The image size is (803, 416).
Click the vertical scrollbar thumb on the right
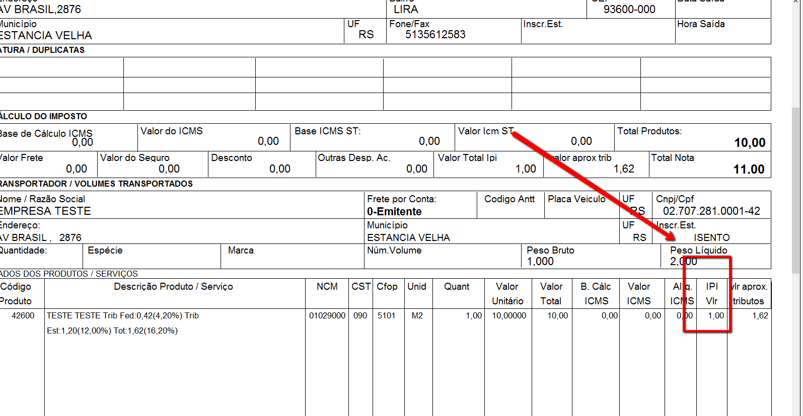[795, 190]
